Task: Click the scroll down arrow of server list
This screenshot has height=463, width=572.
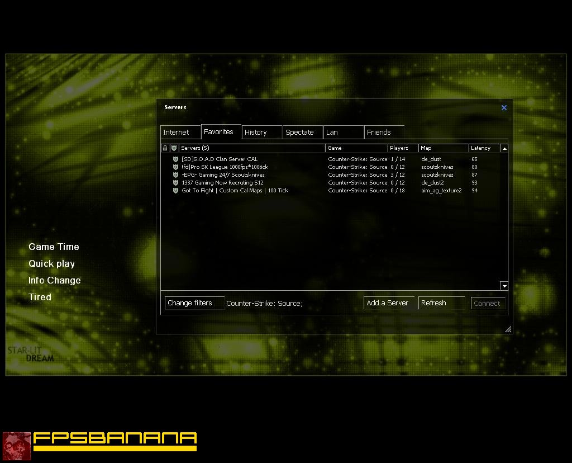Action: (x=504, y=286)
